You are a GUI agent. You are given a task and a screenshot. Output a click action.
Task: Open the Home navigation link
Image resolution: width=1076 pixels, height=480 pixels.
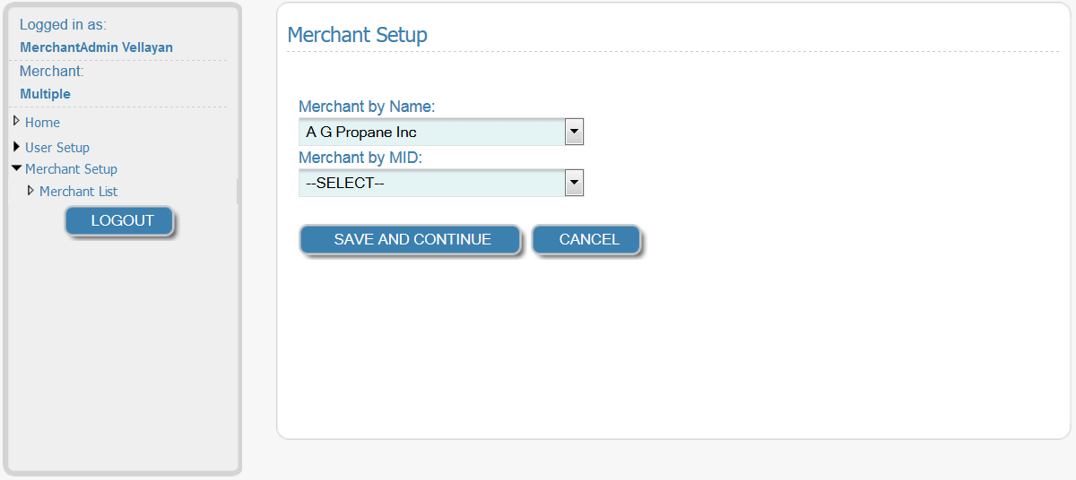click(x=42, y=123)
